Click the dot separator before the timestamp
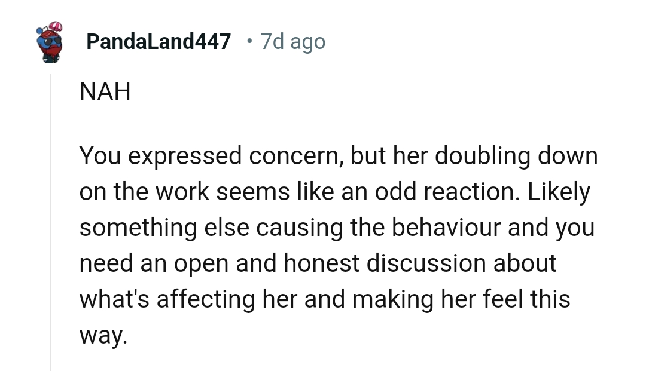The image size is (646, 371). tap(249, 41)
